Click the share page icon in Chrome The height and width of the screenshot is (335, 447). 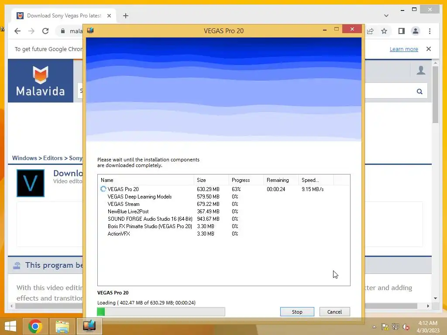[370, 31]
